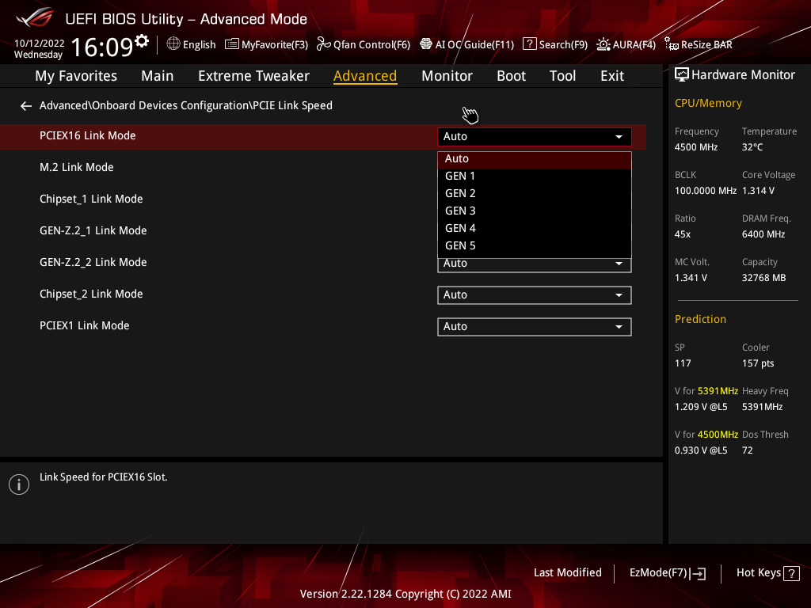Switch to EzMode(F7)
Image resolution: width=811 pixels, height=608 pixels.
click(x=667, y=573)
